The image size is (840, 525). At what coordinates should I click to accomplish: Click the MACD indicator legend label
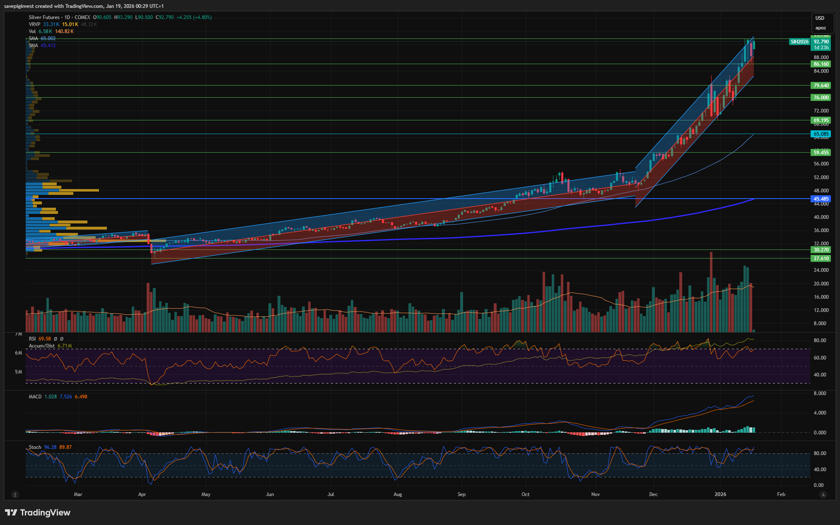35,397
